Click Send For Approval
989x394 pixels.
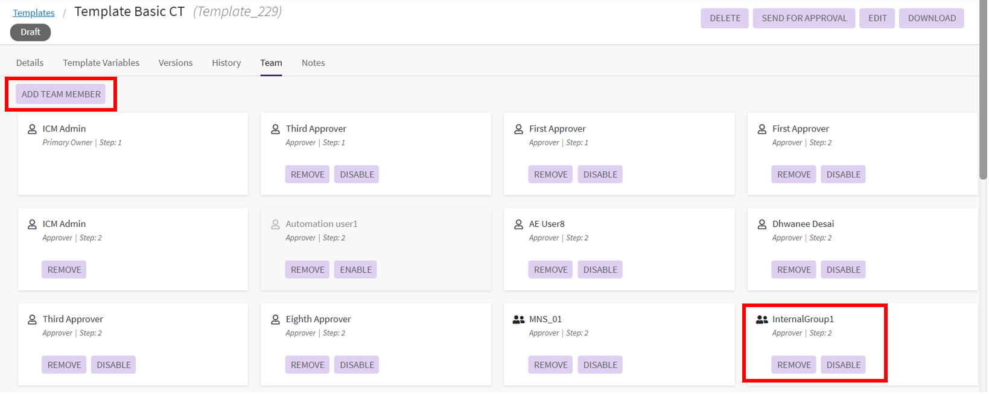(804, 18)
